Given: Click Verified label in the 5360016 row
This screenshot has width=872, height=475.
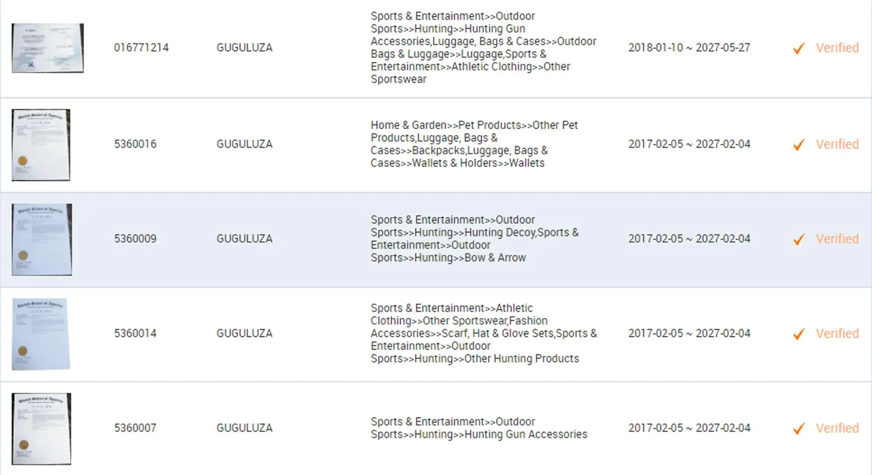Looking at the screenshot, I should click(837, 144).
